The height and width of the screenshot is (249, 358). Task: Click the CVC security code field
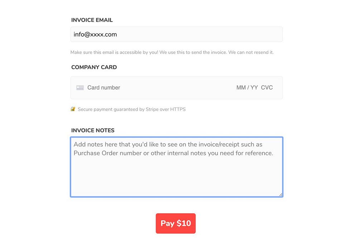tap(267, 88)
